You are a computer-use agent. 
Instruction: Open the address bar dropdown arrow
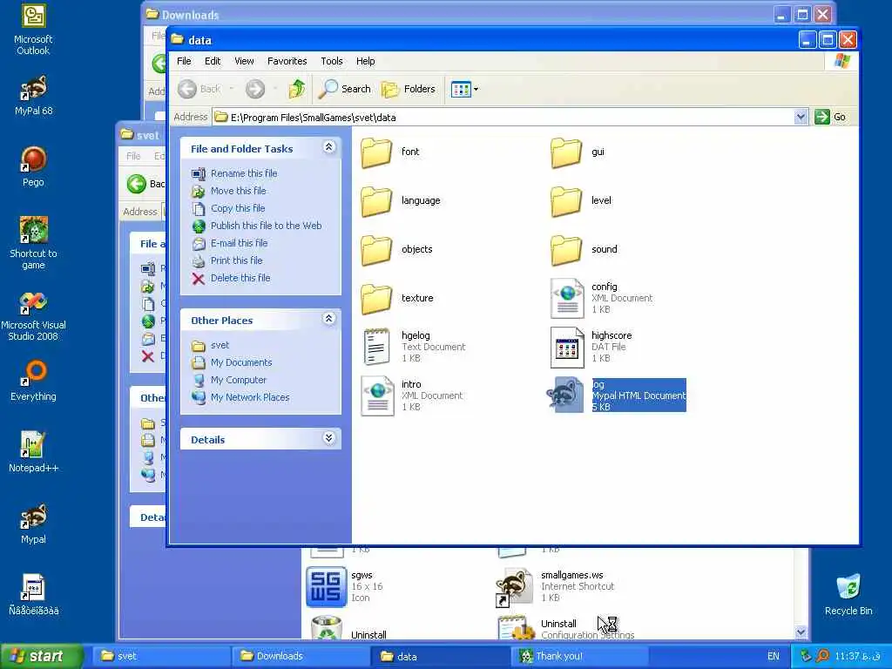801,118
